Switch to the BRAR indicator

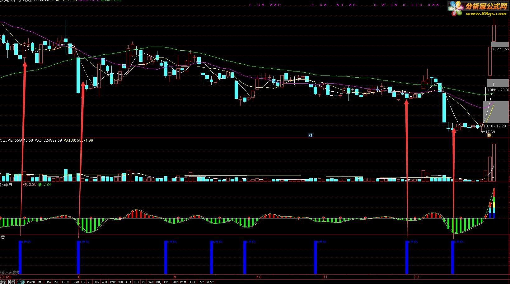click(75, 282)
